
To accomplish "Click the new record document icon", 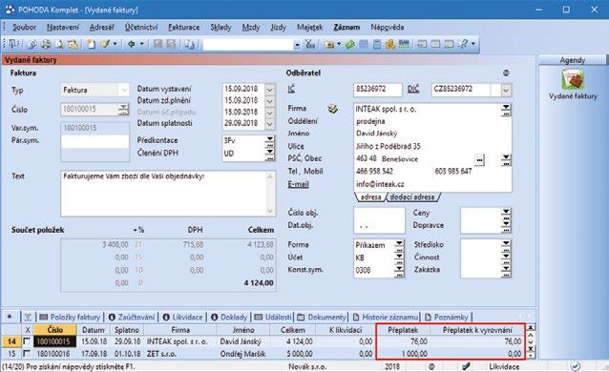I will coord(91,44).
